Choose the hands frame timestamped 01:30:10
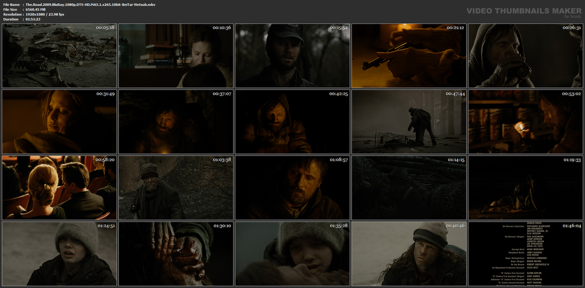The height and width of the screenshot is (288, 585). [x=176, y=254]
